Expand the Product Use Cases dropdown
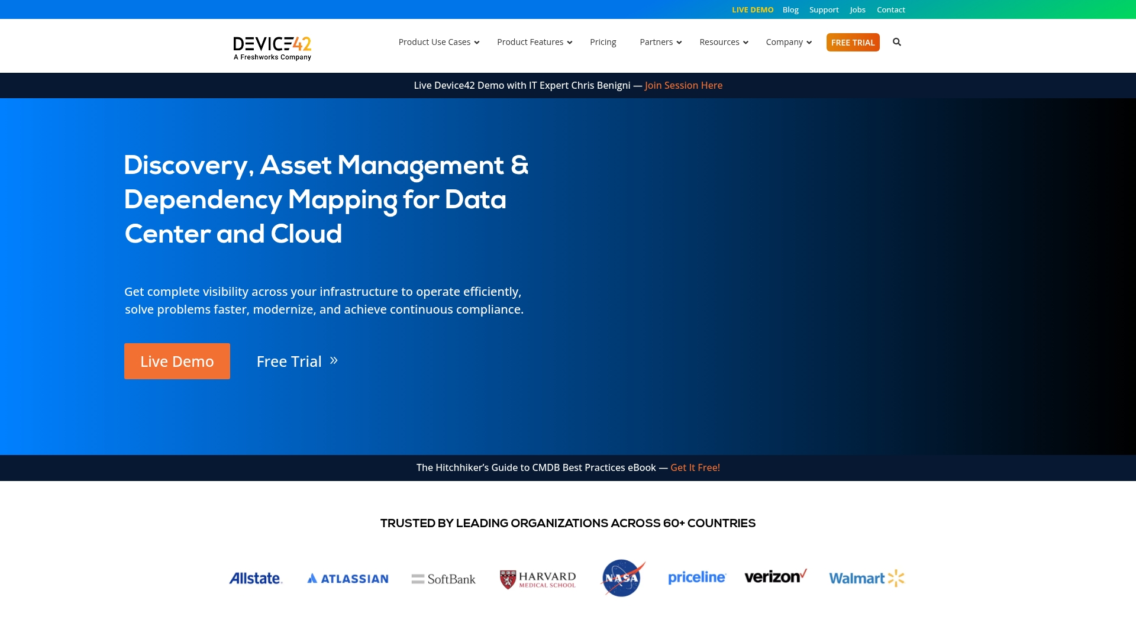The height and width of the screenshot is (639, 1136). point(435,42)
